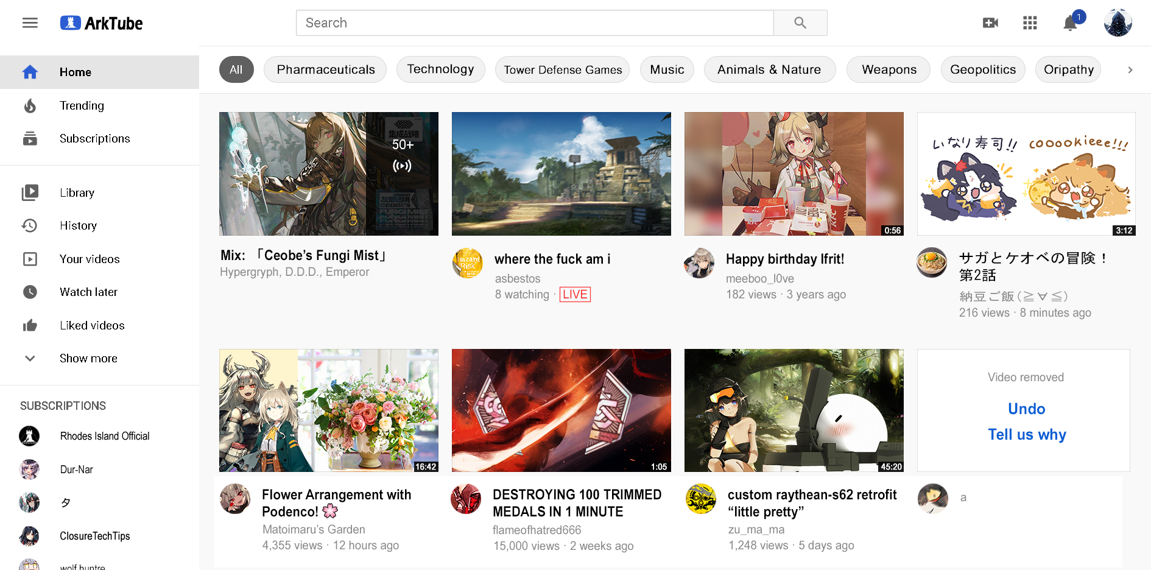Open the flameofhatred666 channel avatar

466,499
